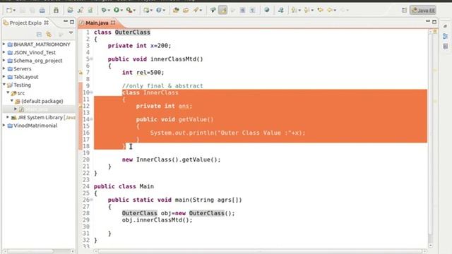Image resolution: width=452 pixels, height=254 pixels.
Task: Collapse All in Project Explorer toolbar
Action: click(39, 35)
